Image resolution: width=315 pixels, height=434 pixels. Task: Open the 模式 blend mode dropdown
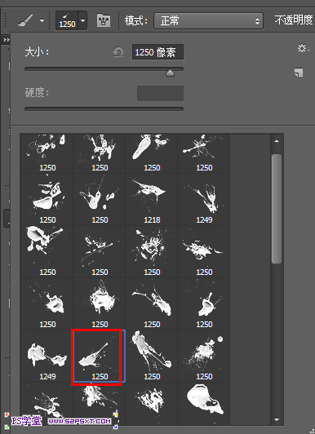pos(208,20)
